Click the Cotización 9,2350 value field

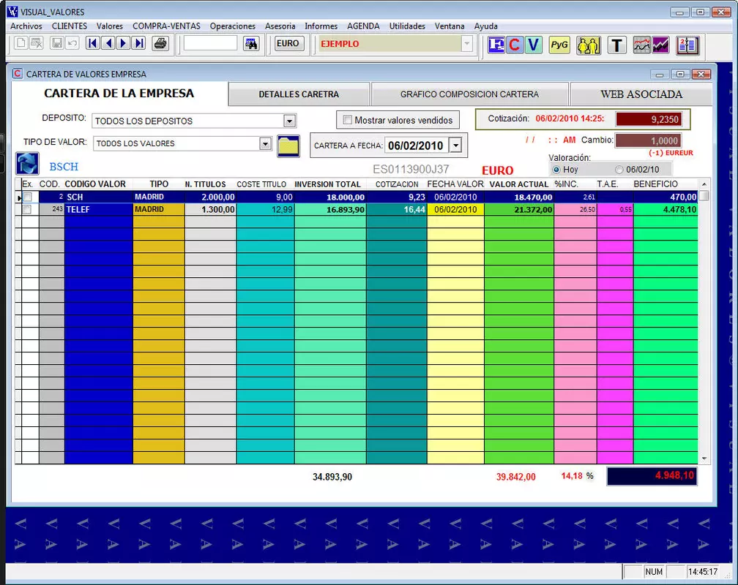pyautogui.click(x=649, y=119)
